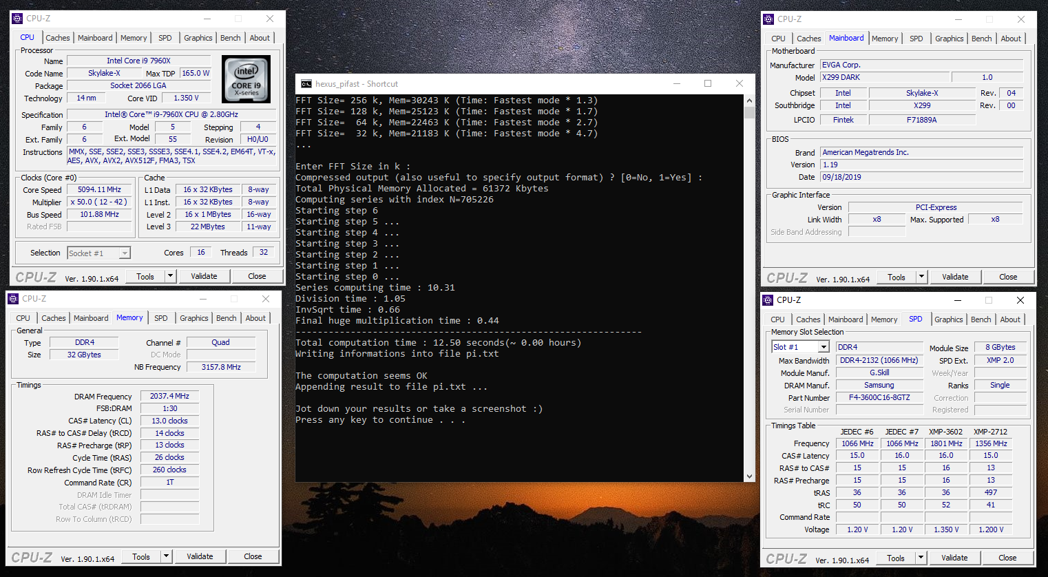Screen dimensions: 1048x577
Task: Click scroll-down arrow in hexus_pifast console
Action: tap(749, 476)
